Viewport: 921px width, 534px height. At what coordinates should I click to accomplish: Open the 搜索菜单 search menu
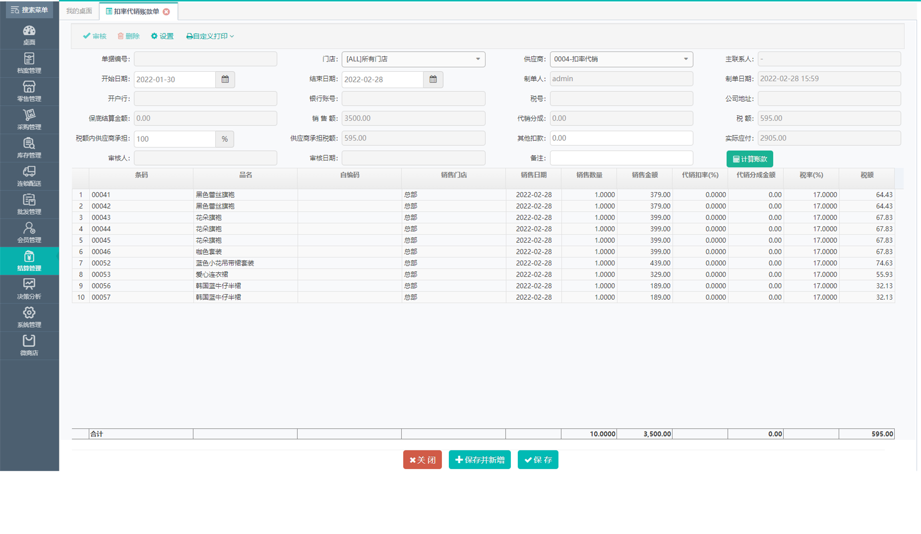click(29, 10)
